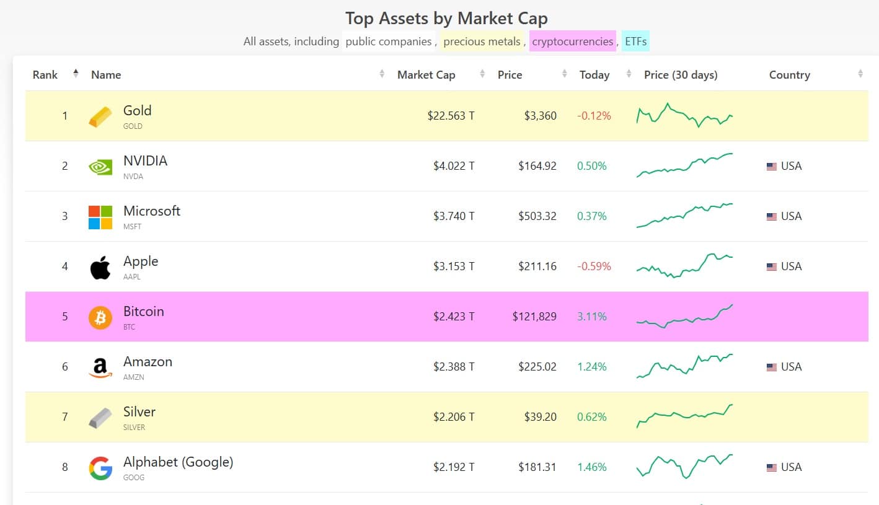Viewport: 879px width, 505px height.
Task: Click Bitcoin market cap $2.423 T
Action: (x=454, y=317)
